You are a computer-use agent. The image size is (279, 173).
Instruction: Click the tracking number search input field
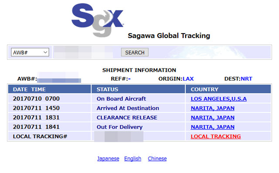[x=83, y=52]
